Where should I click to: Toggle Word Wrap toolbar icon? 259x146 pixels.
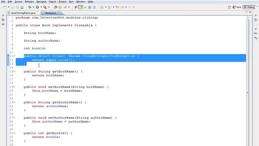(x=85, y=7)
